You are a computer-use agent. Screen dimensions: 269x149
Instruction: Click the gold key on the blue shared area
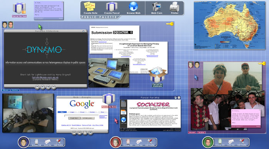(x=170, y=24)
